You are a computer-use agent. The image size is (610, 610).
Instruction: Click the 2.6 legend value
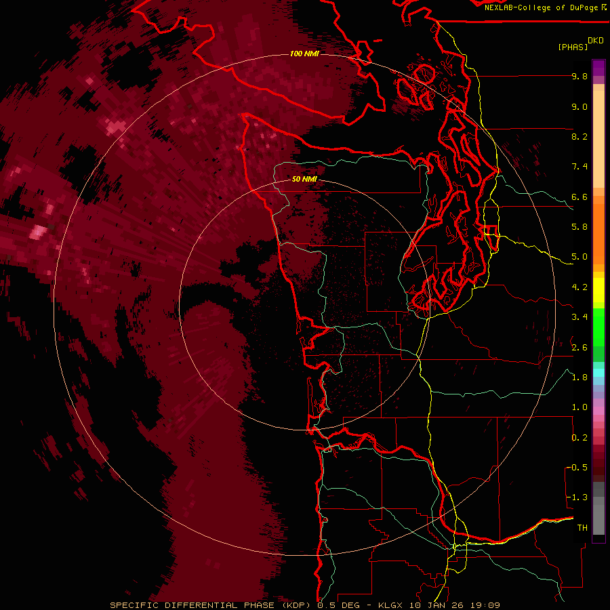579,348
